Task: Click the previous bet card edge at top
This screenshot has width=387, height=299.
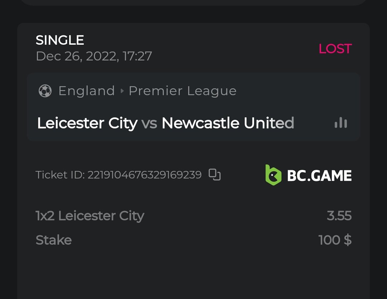Action: coord(193,2)
